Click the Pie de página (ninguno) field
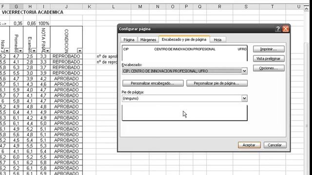This screenshot has height=175, width=312. (x=182, y=98)
